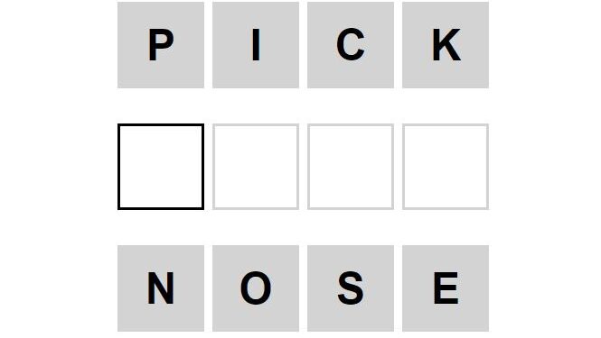Viewport: 601px width, 338px height.
Task: Click the letter N tile
Action: coord(161,288)
